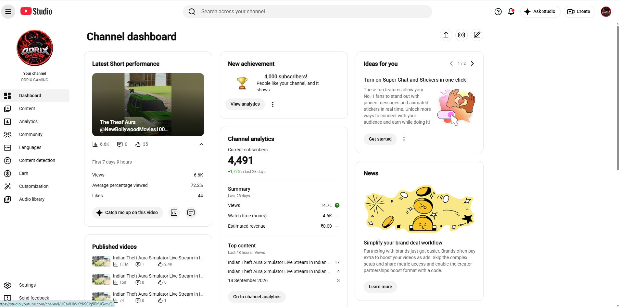Open Content in the sidebar
This screenshot has height=307, width=619.
[35, 108]
